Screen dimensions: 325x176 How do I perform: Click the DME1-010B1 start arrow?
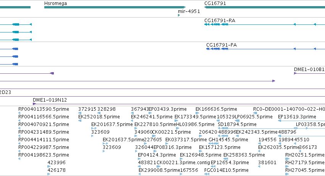(x=295, y=73)
